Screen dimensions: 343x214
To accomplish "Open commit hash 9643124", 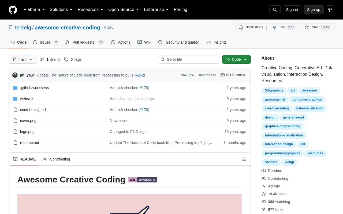I will click(x=187, y=75).
